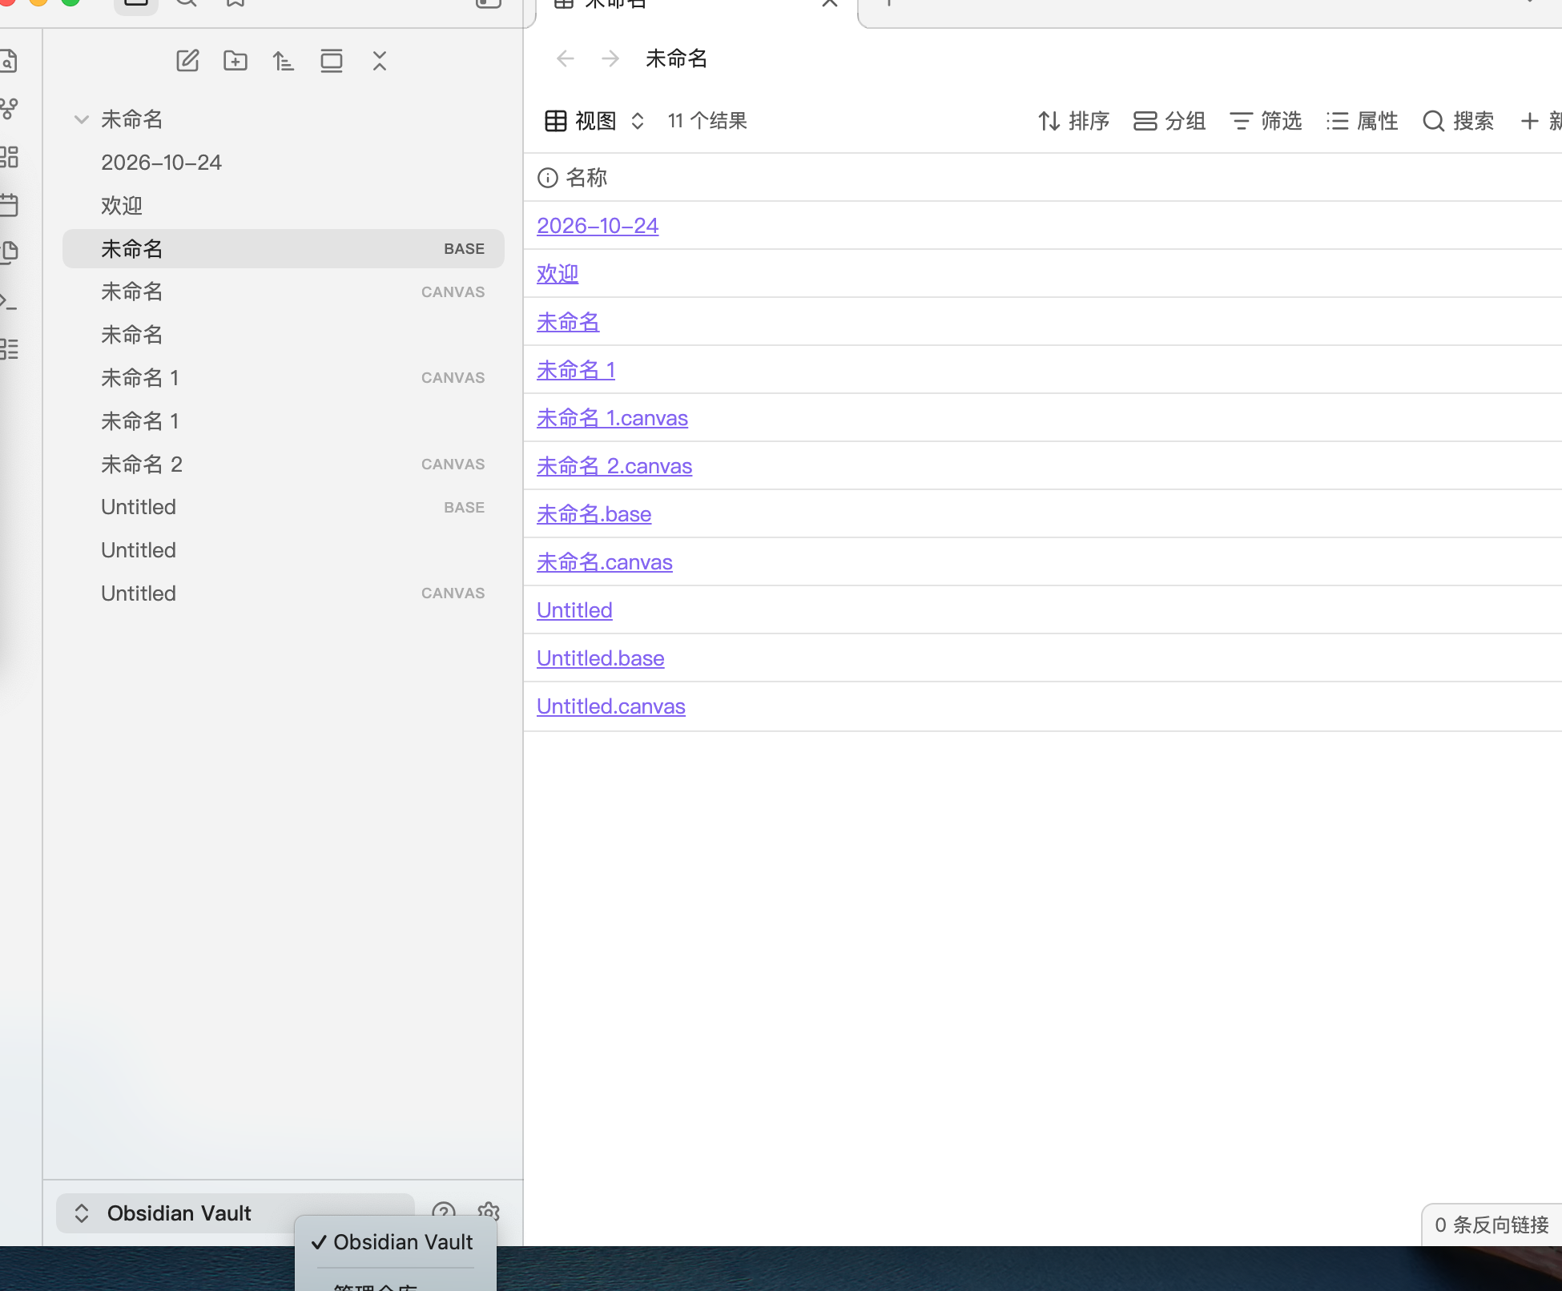The width and height of the screenshot is (1562, 1291).
Task: Open settings with the gear icon
Action: point(489,1211)
